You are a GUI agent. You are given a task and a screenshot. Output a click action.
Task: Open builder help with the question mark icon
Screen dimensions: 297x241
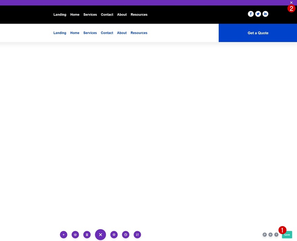click(x=276, y=234)
